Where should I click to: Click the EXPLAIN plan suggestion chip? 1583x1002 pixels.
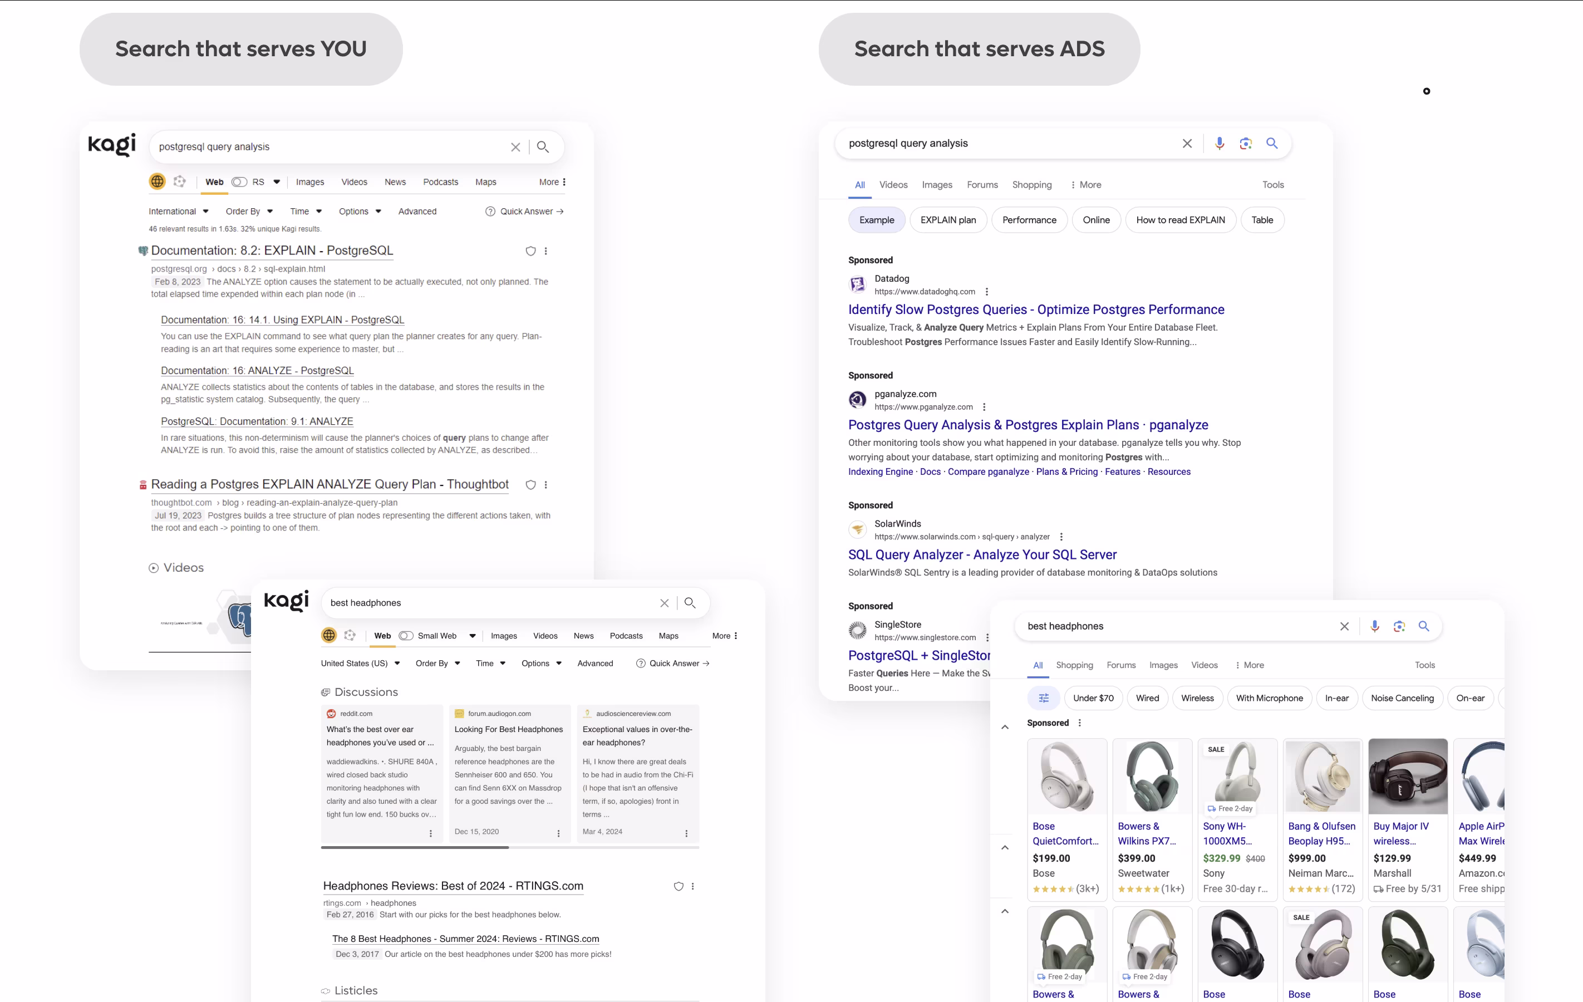[x=948, y=220]
